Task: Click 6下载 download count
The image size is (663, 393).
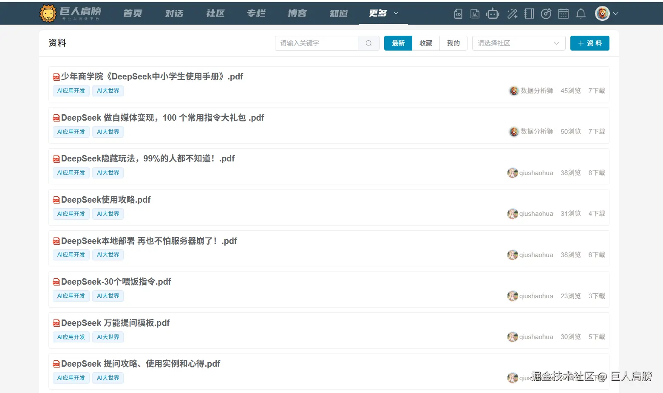Action: coord(597,255)
